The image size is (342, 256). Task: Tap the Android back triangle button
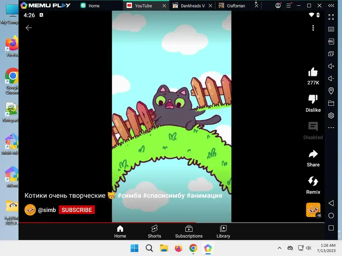point(331,203)
